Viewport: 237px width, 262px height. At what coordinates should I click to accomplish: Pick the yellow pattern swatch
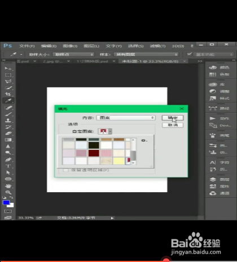(x=119, y=161)
